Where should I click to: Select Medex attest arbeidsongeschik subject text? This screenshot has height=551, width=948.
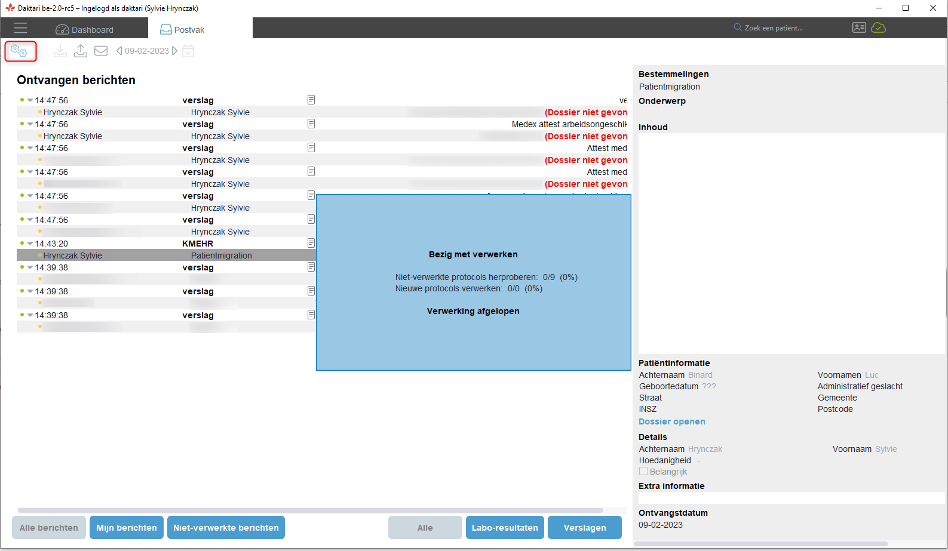tap(569, 124)
